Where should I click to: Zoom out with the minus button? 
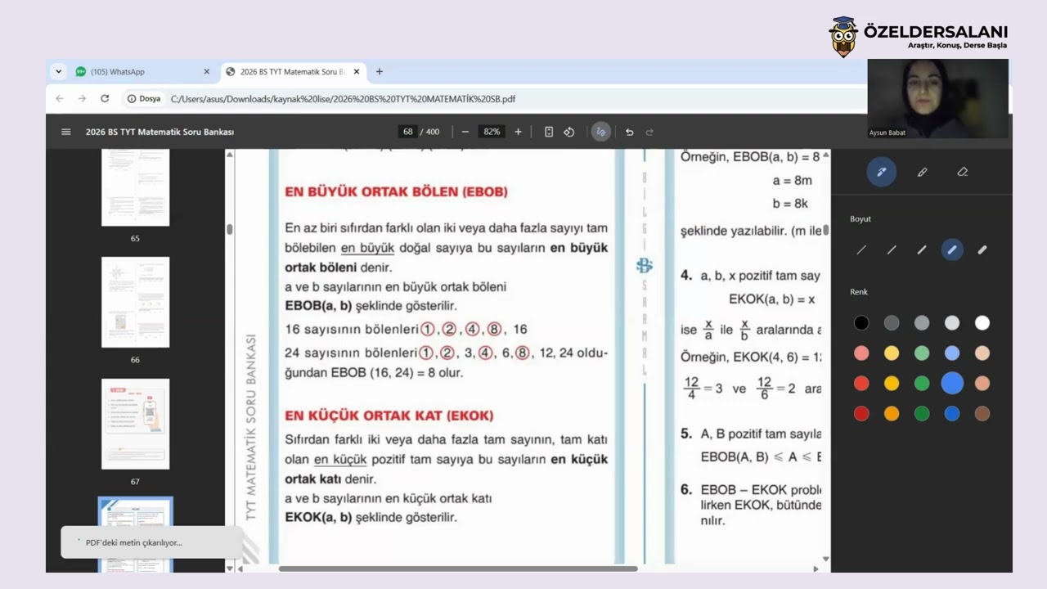(465, 132)
